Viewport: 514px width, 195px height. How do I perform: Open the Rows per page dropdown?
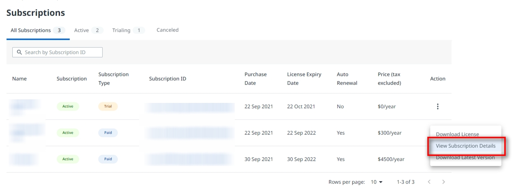coord(376,182)
